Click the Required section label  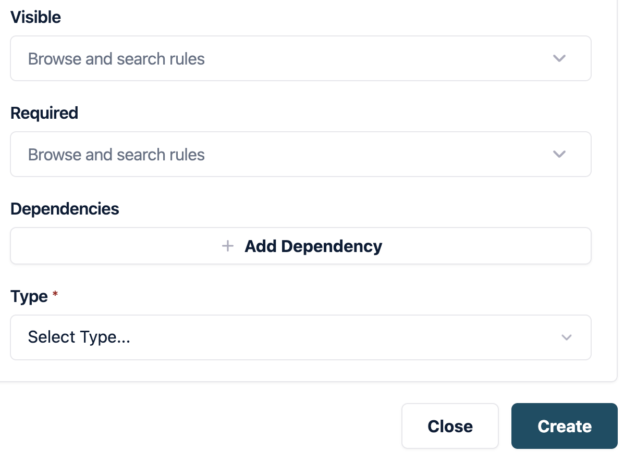click(x=44, y=113)
